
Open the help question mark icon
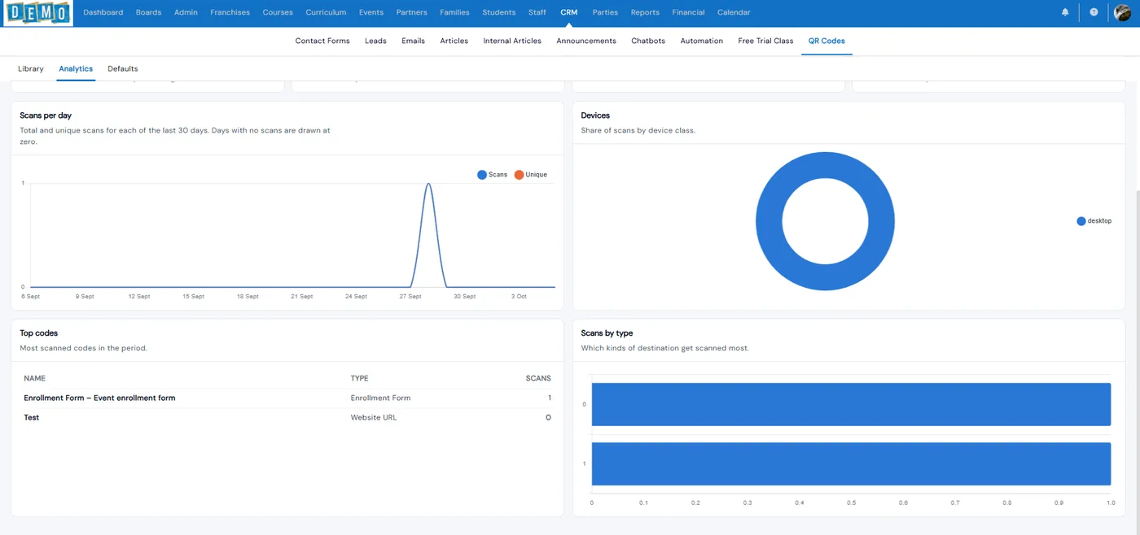tap(1094, 12)
